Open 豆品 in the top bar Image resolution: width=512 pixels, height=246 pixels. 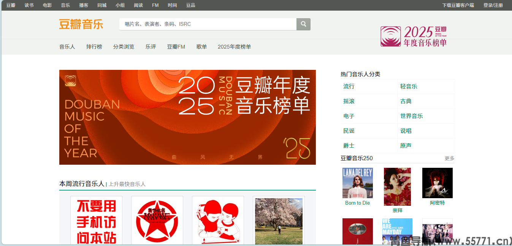click(x=190, y=5)
